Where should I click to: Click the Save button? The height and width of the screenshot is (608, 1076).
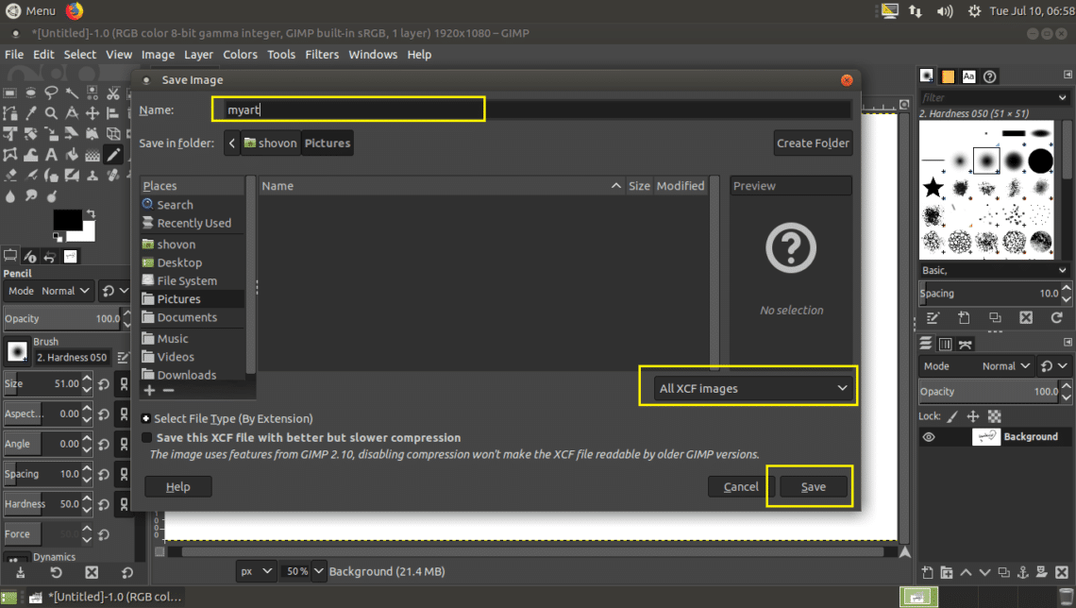click(813, 487)
